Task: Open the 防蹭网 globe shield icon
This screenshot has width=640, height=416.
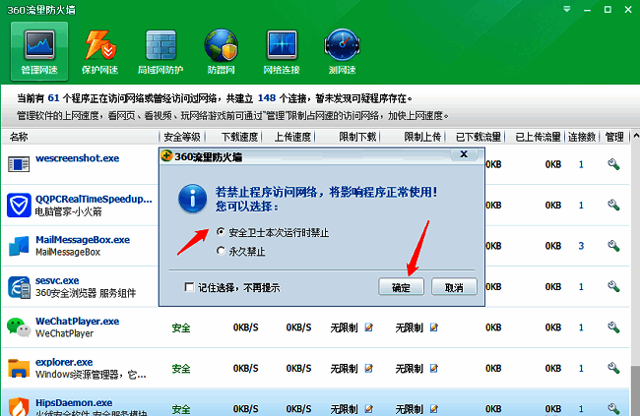Action: click(220, 52)
